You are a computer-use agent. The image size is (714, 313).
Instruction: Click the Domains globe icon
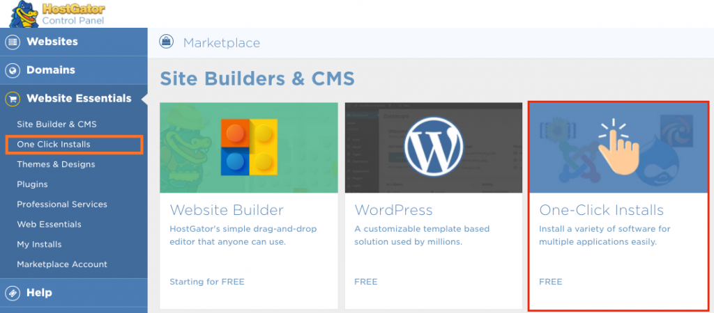pyautogui.click(x=13, y=70)
